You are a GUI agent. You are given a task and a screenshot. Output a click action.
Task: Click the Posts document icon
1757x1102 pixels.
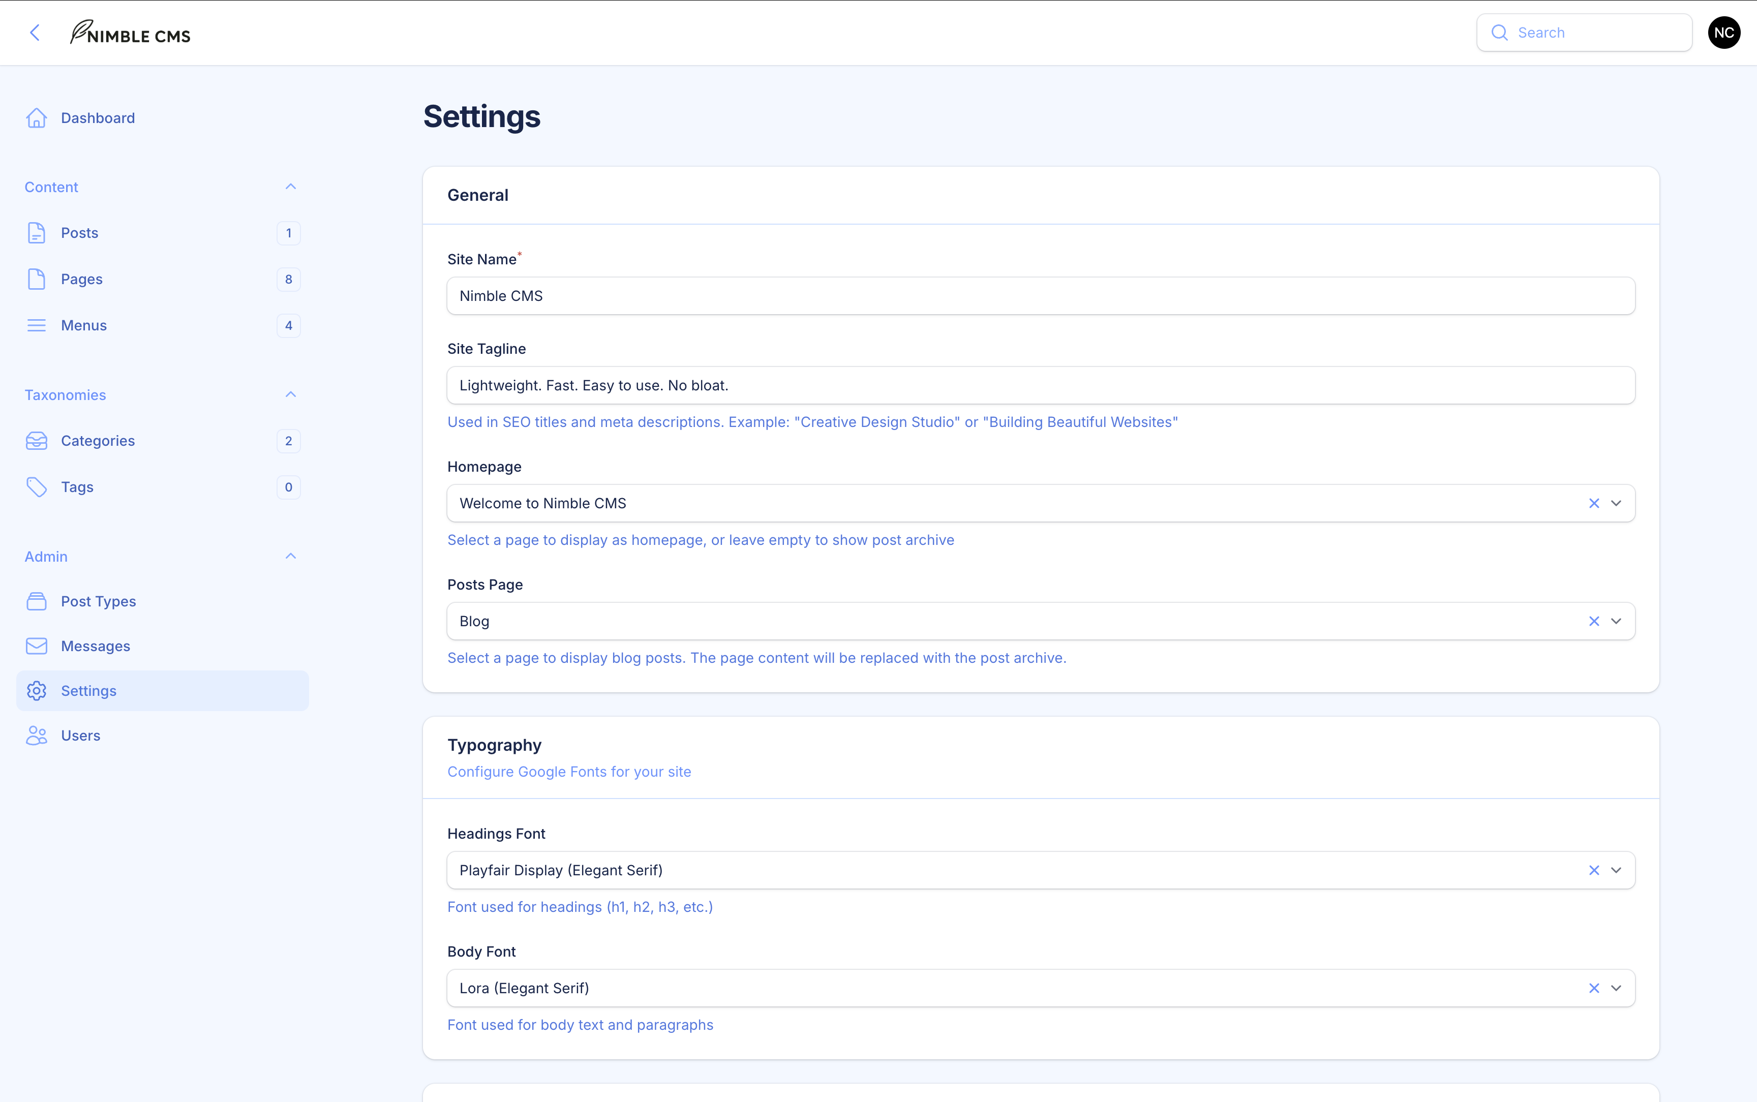[37, 233]
